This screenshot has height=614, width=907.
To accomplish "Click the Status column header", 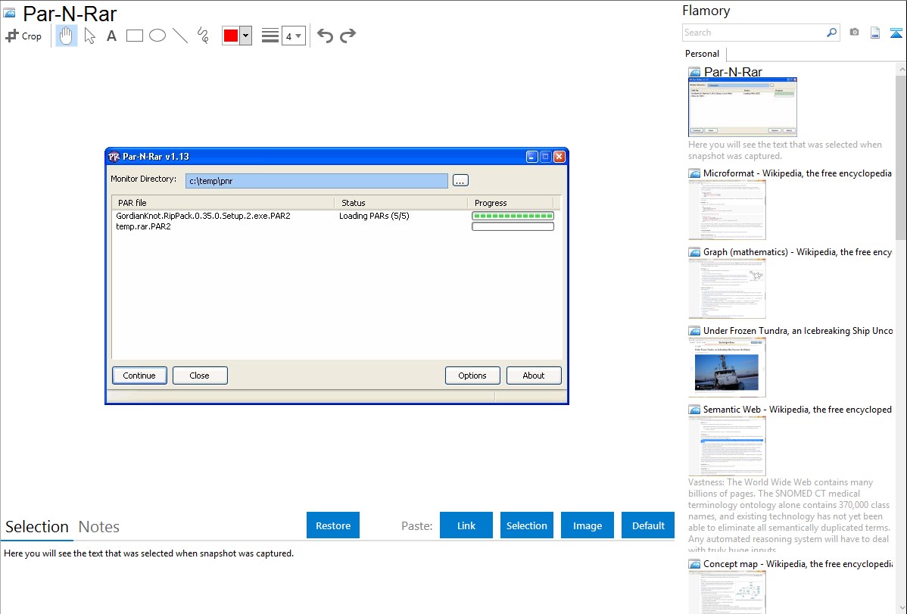I will [x=401, y=203].
